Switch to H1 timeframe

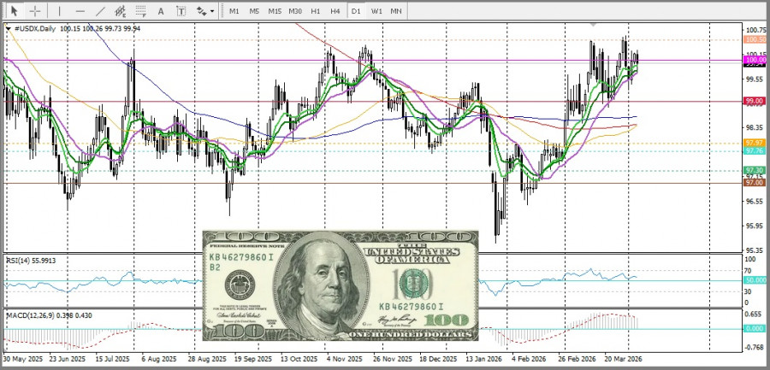pos(316,11)
